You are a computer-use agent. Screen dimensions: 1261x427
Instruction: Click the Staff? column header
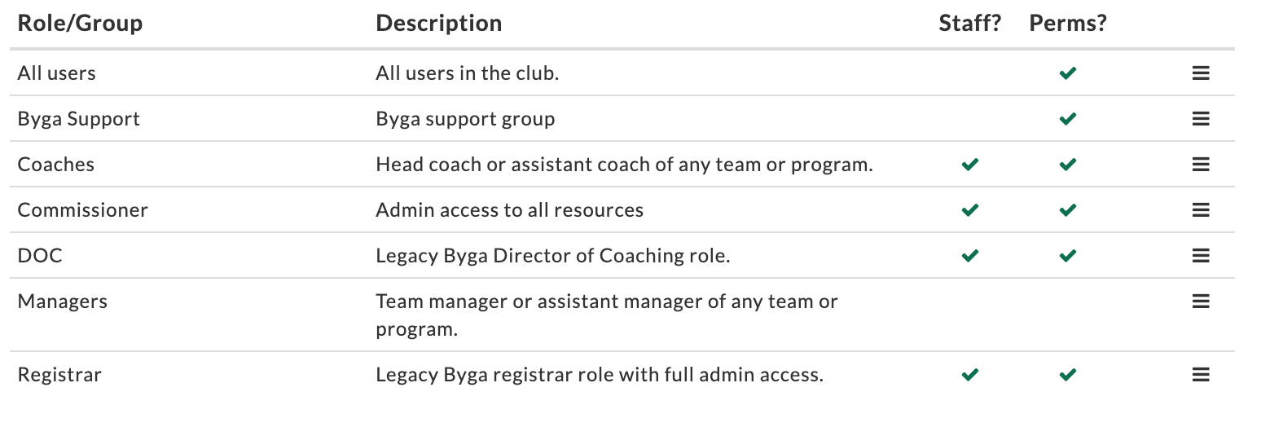[969, 24]
